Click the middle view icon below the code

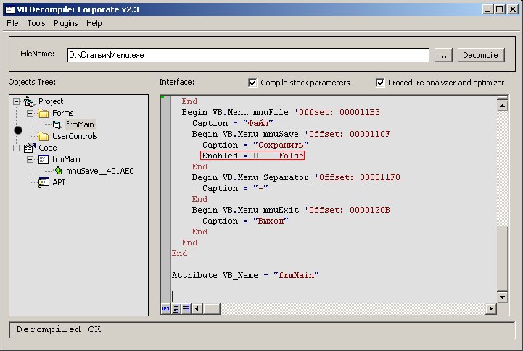click(x=176, y=309)
